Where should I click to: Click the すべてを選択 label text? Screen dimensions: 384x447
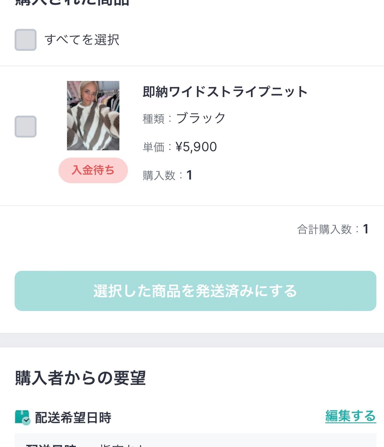(82, 40)
